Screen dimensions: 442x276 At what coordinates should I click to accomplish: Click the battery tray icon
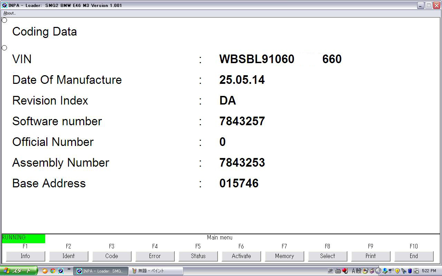pos(410,271)
